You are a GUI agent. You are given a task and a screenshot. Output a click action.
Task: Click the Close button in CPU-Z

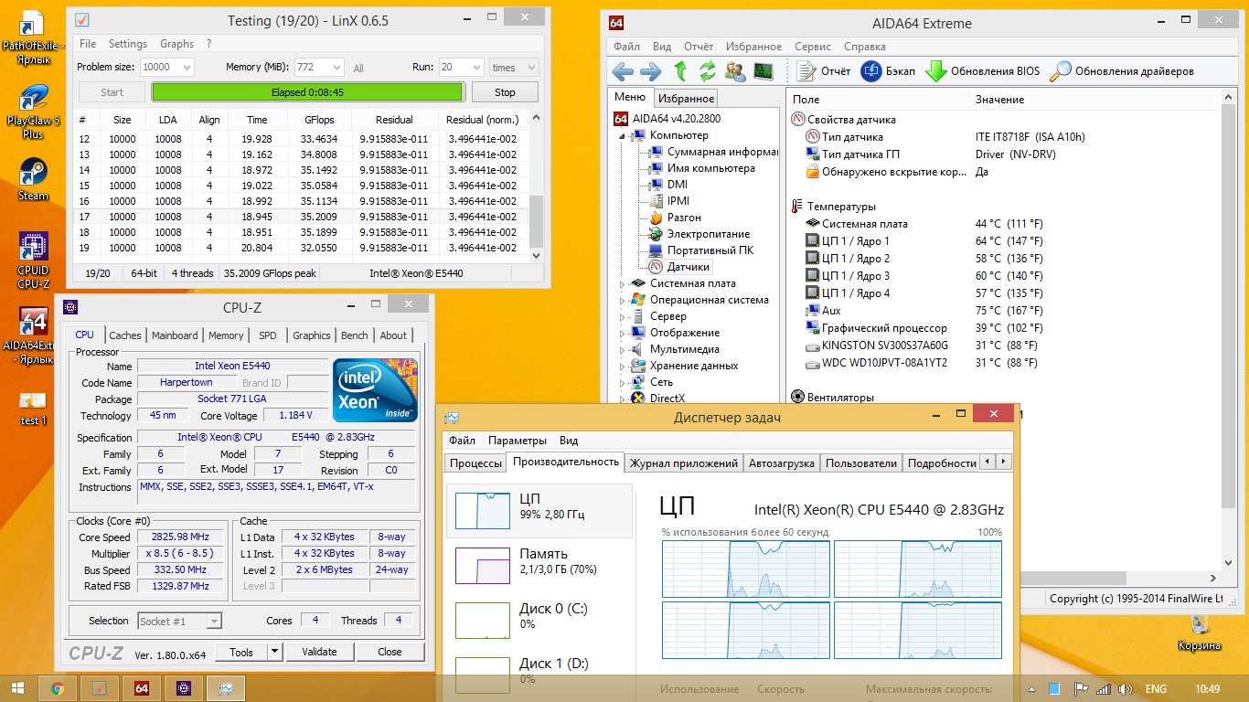click(x=390, y=652)
